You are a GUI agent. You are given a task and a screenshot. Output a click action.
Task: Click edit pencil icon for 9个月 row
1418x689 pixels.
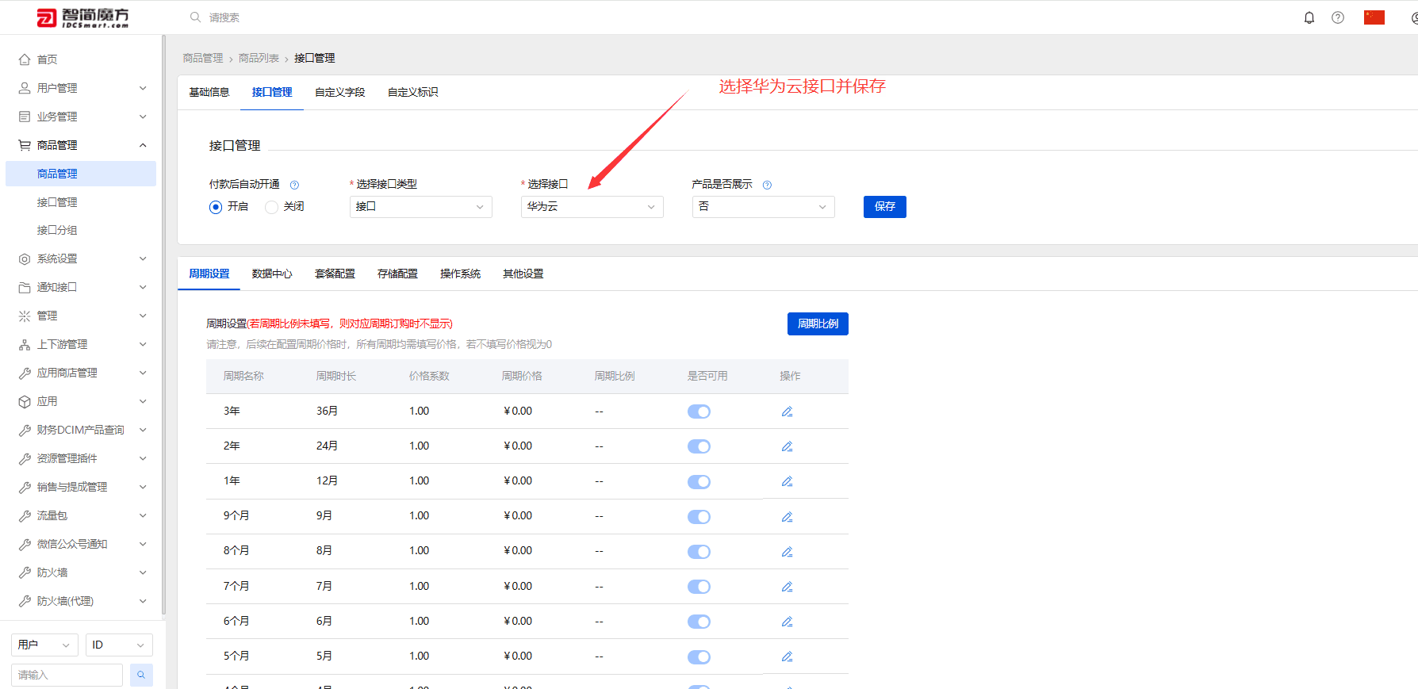tap(787, 517)
